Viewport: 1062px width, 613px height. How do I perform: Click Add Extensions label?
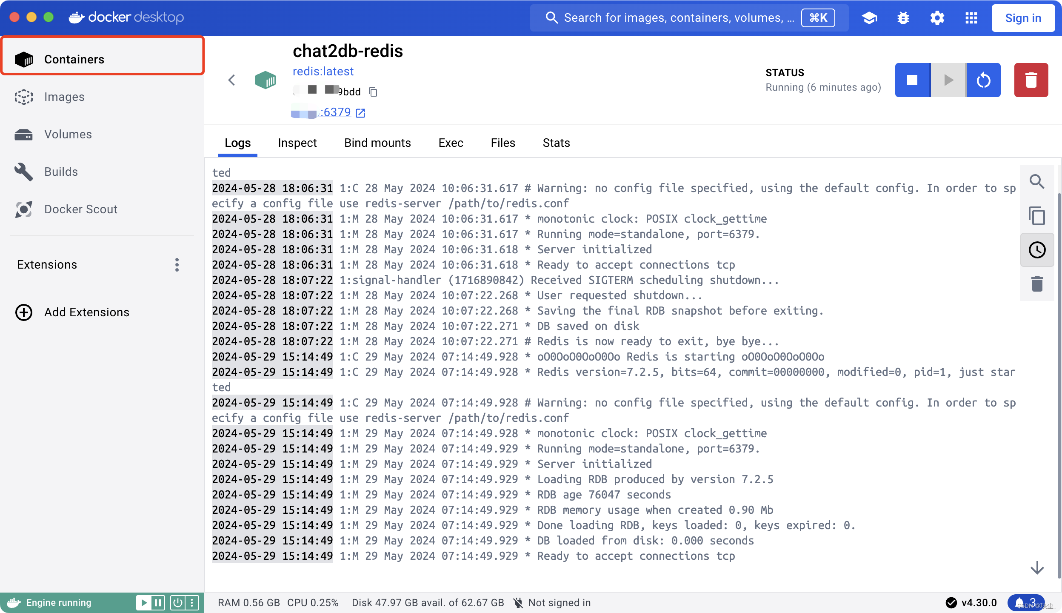point(87,312)
